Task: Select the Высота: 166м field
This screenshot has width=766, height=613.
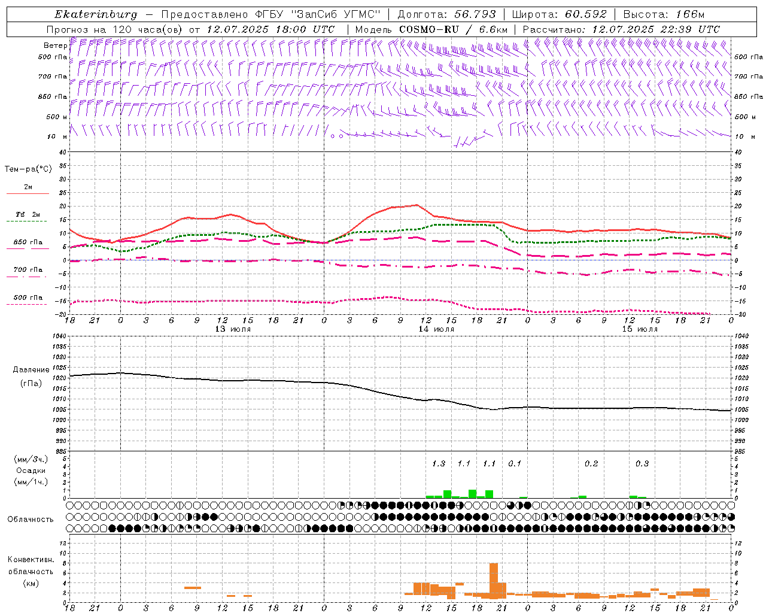Action: 664,14
